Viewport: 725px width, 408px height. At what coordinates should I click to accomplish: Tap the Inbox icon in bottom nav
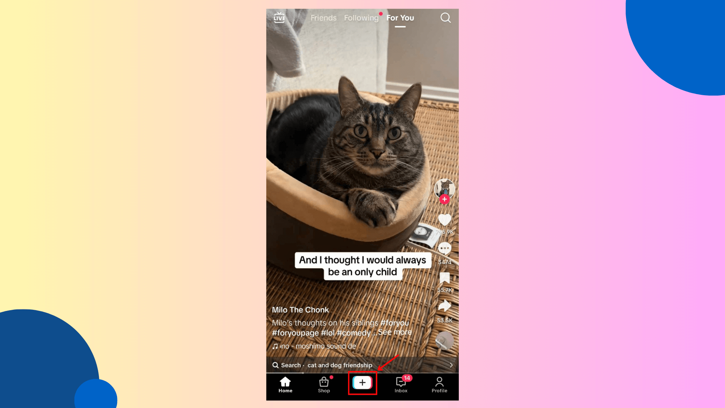(x=401, y=383)
